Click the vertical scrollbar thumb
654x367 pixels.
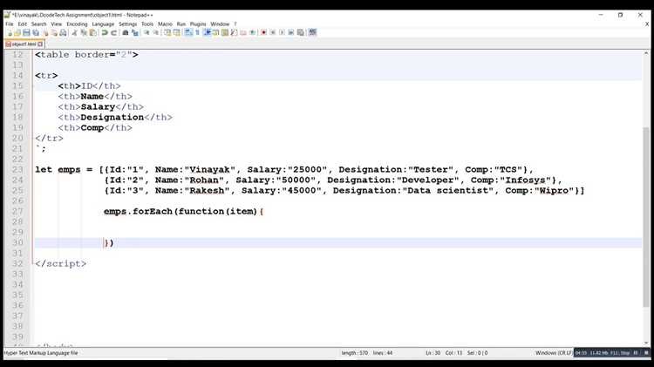point(646,217)
